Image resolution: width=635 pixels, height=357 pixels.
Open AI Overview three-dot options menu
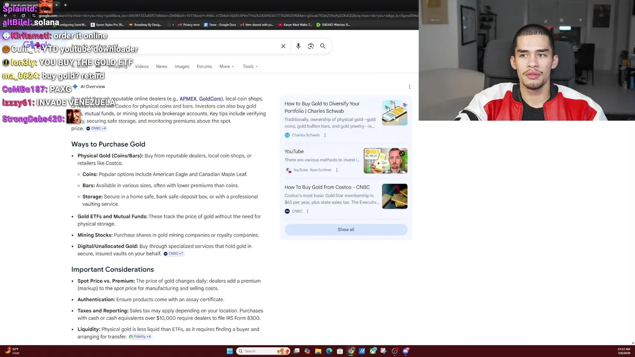point(409,87)
